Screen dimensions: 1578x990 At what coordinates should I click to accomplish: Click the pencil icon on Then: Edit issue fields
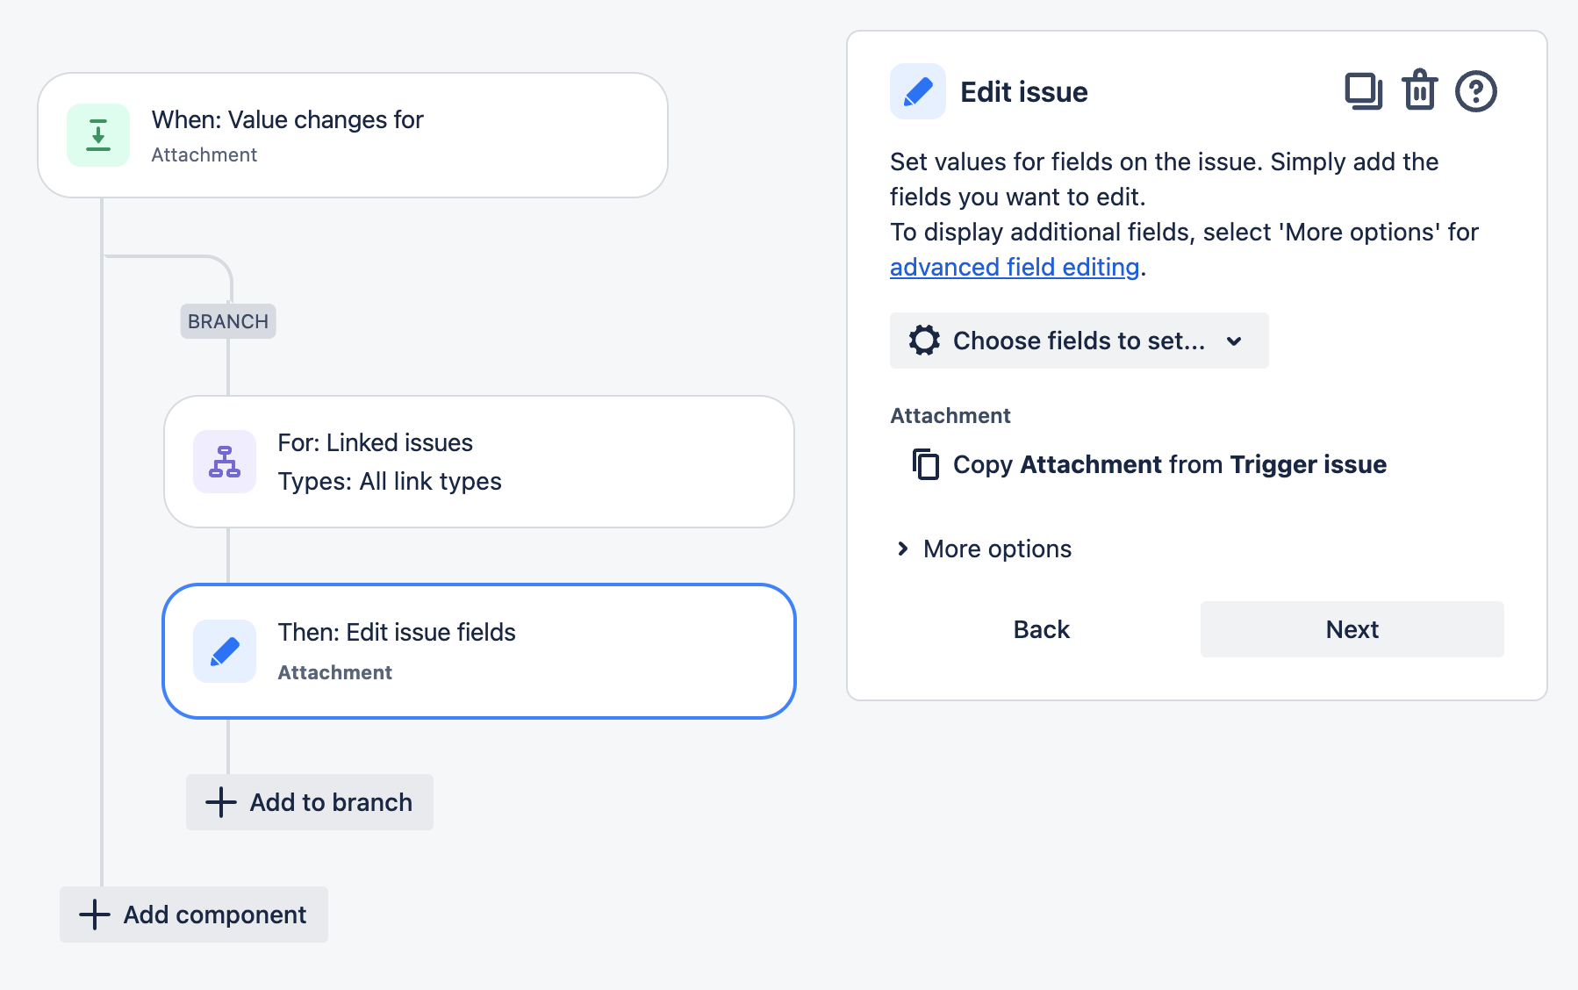224,650
